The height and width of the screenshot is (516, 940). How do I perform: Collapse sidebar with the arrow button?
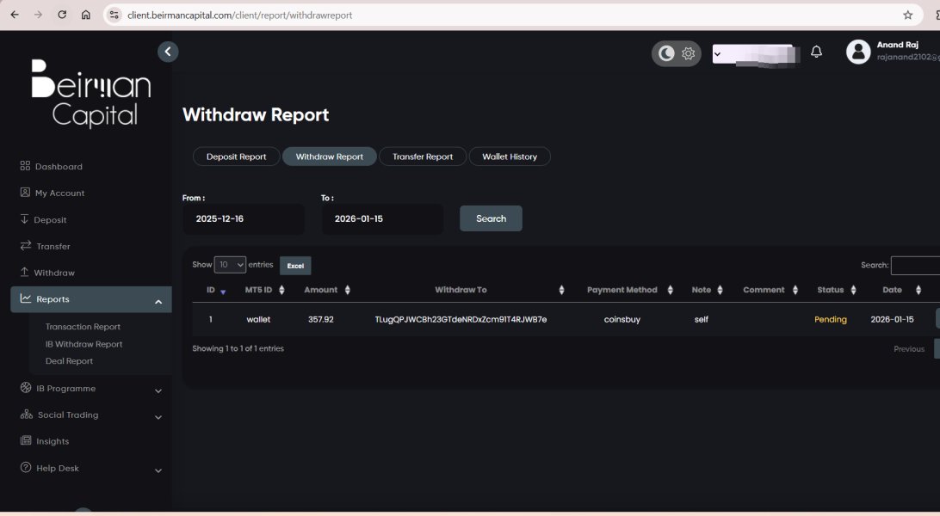168,52
